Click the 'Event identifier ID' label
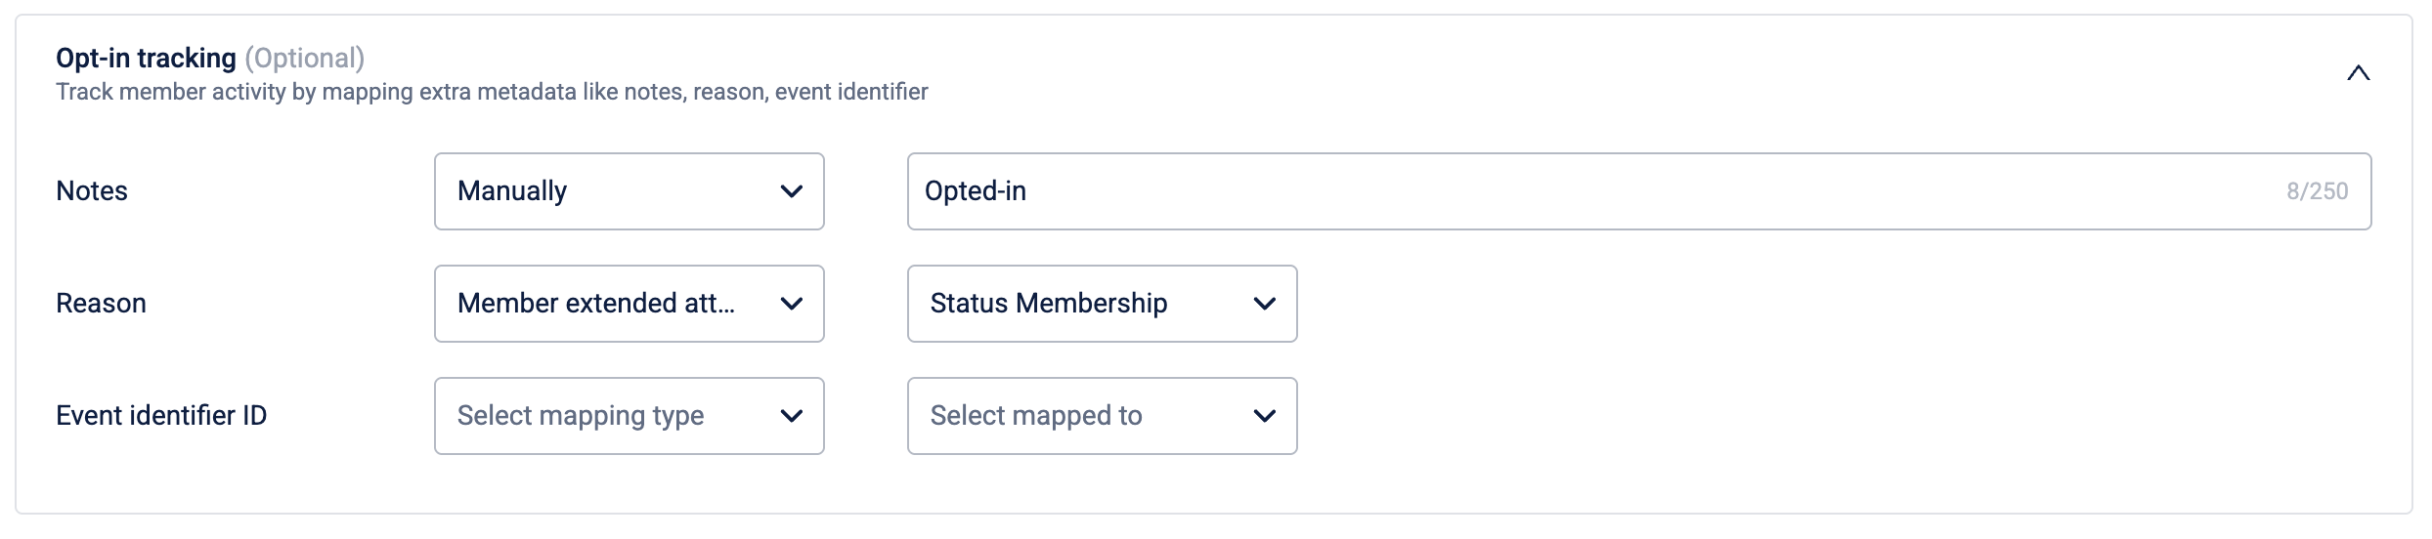The width and height of the screenshot is (2432, 539). point(161,416)
